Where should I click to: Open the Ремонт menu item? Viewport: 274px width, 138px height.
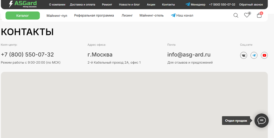(107, 4)
